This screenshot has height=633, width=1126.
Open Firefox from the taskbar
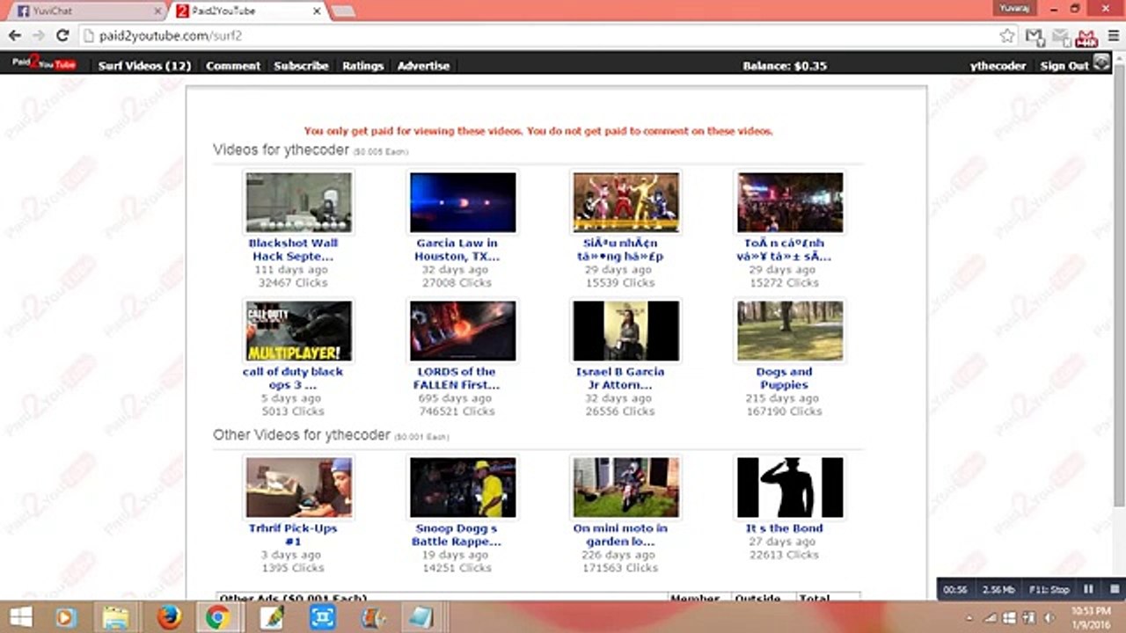[168, 617]
